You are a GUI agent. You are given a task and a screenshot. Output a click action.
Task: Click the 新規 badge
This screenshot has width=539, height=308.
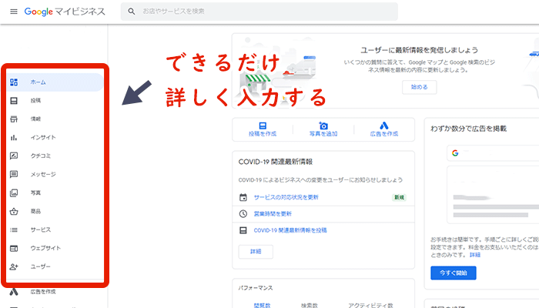399,197
